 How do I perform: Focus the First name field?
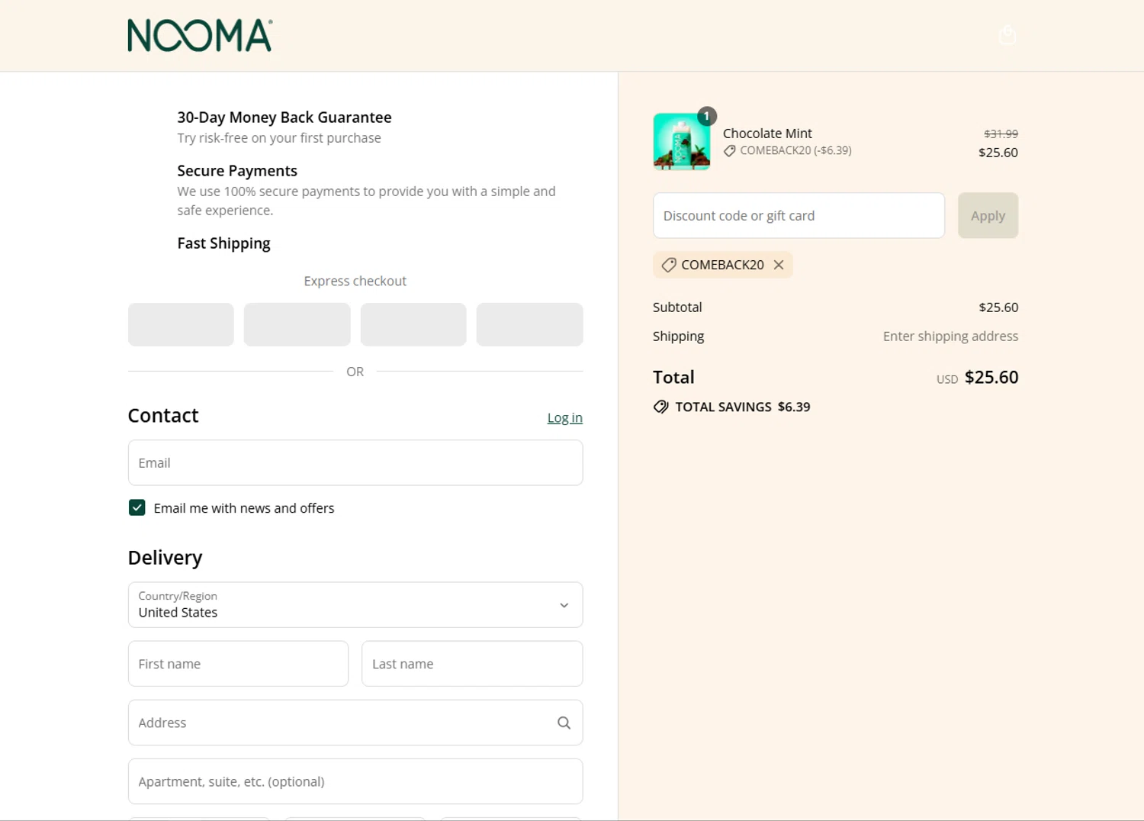(238, 664)
